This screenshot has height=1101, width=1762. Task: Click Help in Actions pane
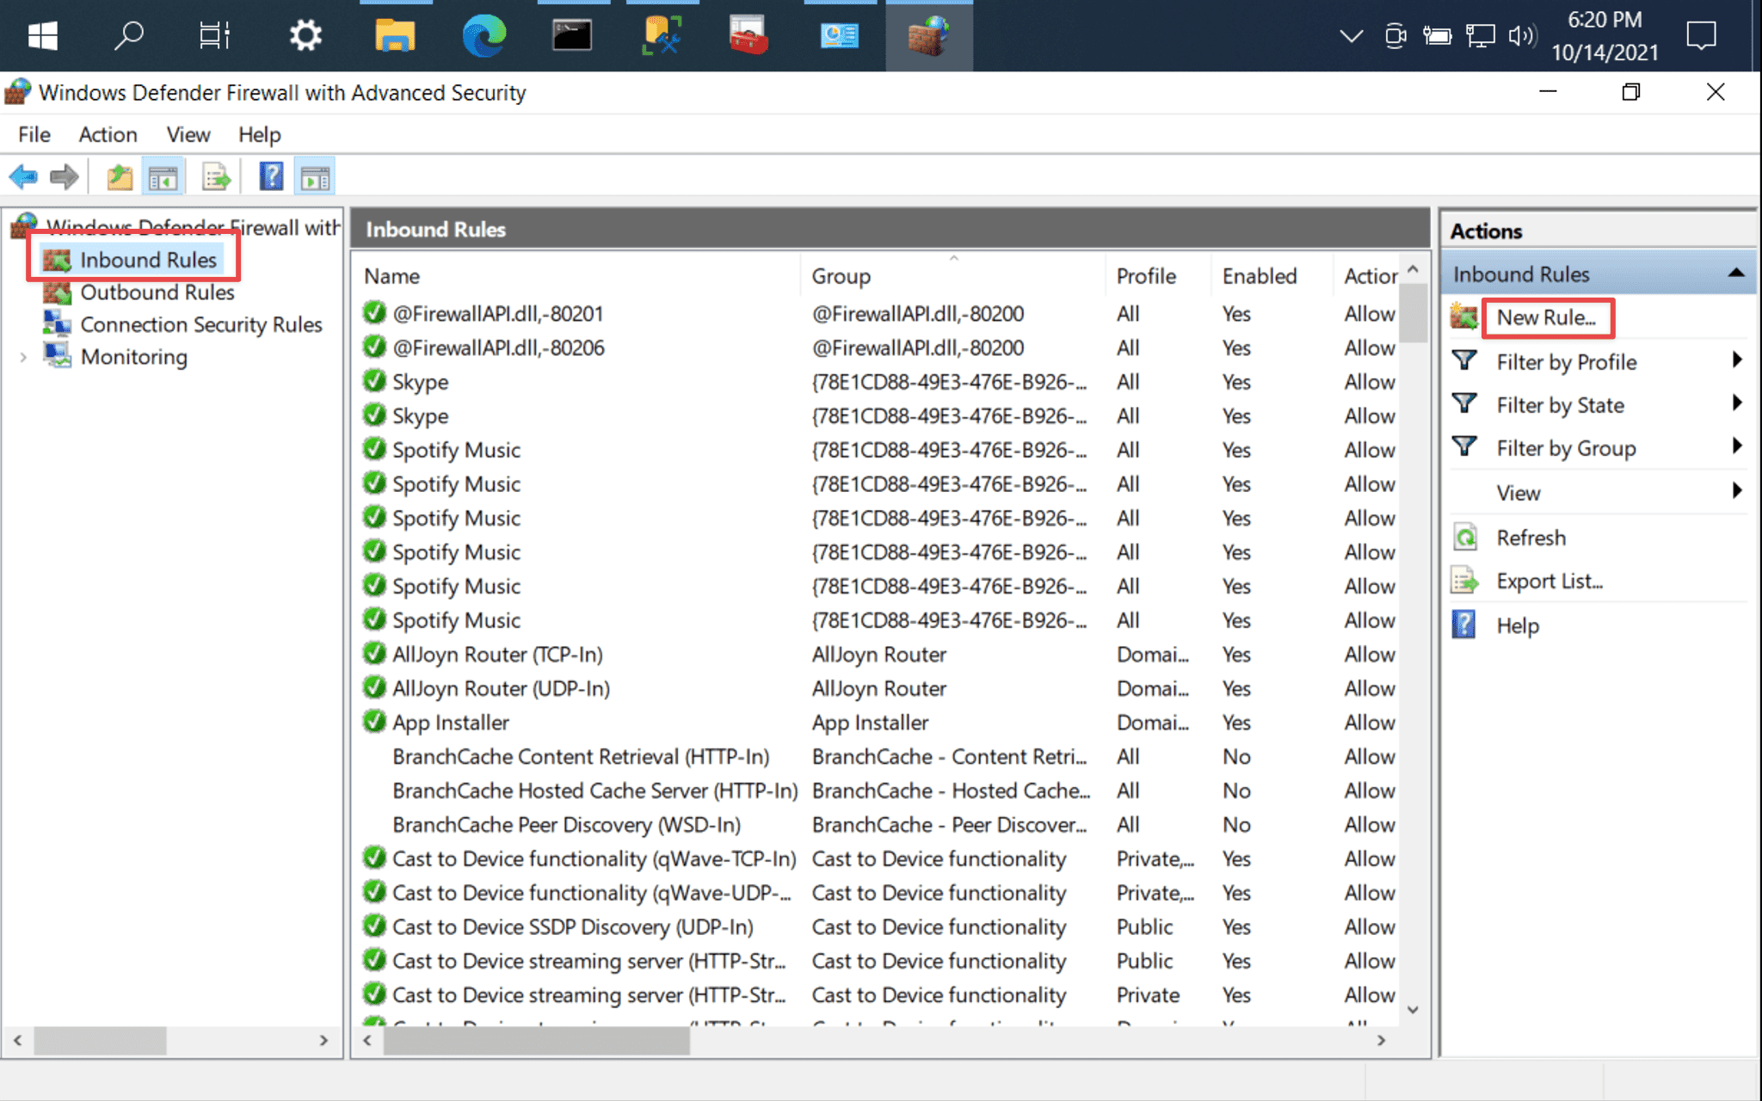pyautogui.click(x=1518, y=625)
